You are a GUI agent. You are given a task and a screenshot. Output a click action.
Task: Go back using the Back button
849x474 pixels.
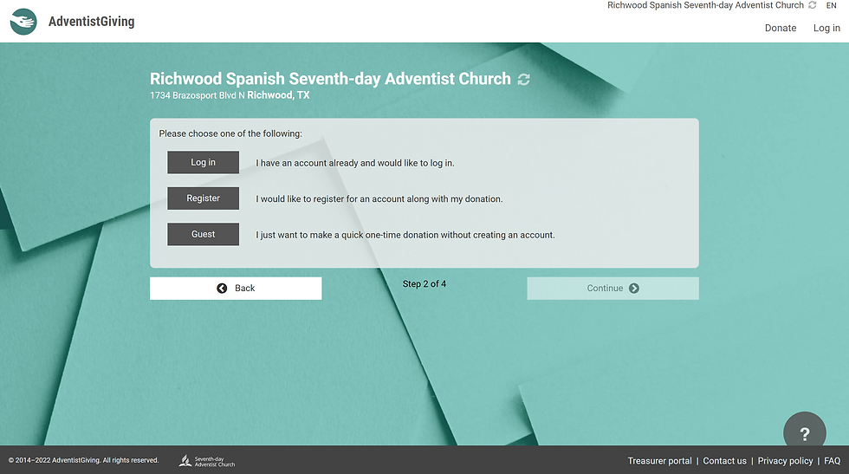pos(236,289)
